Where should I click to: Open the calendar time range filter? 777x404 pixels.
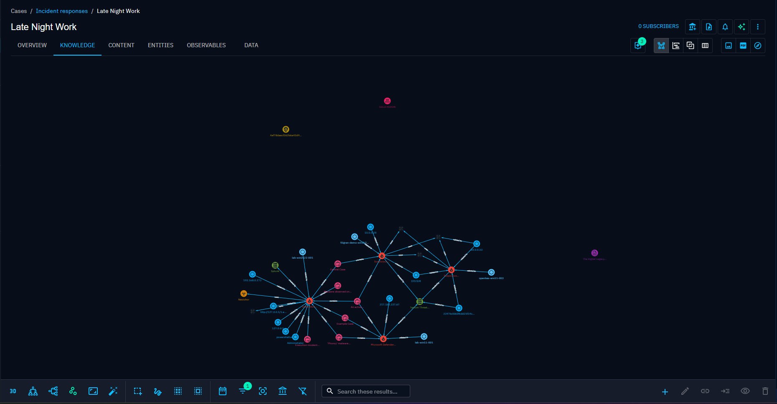(x=223, y=391)
